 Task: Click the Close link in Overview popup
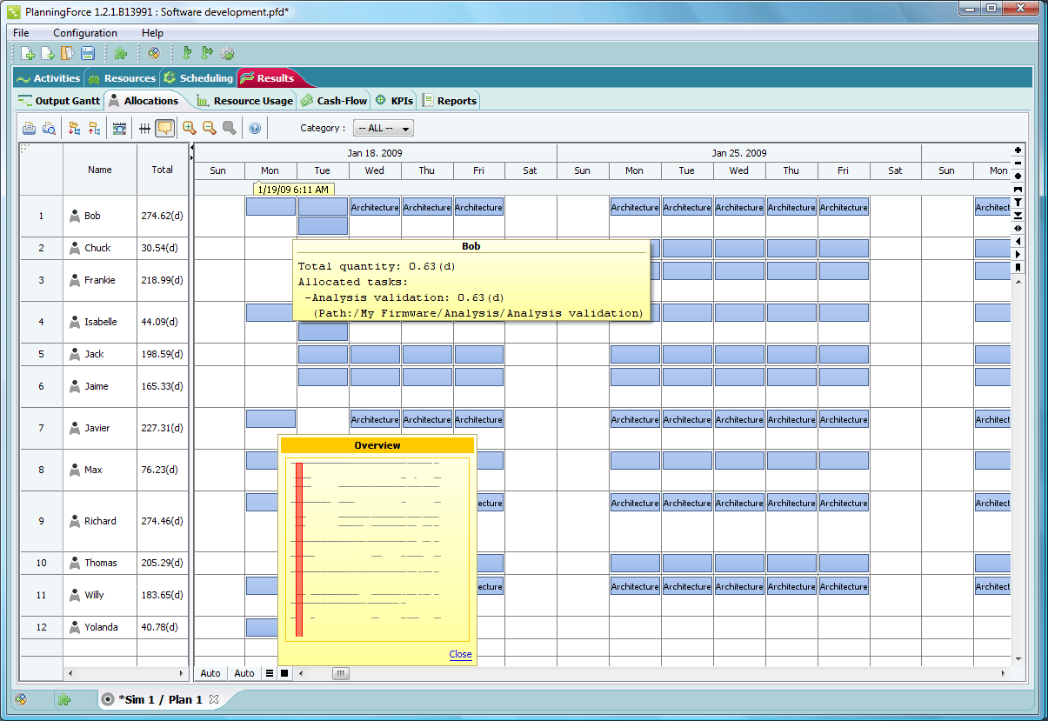(460, 654)
